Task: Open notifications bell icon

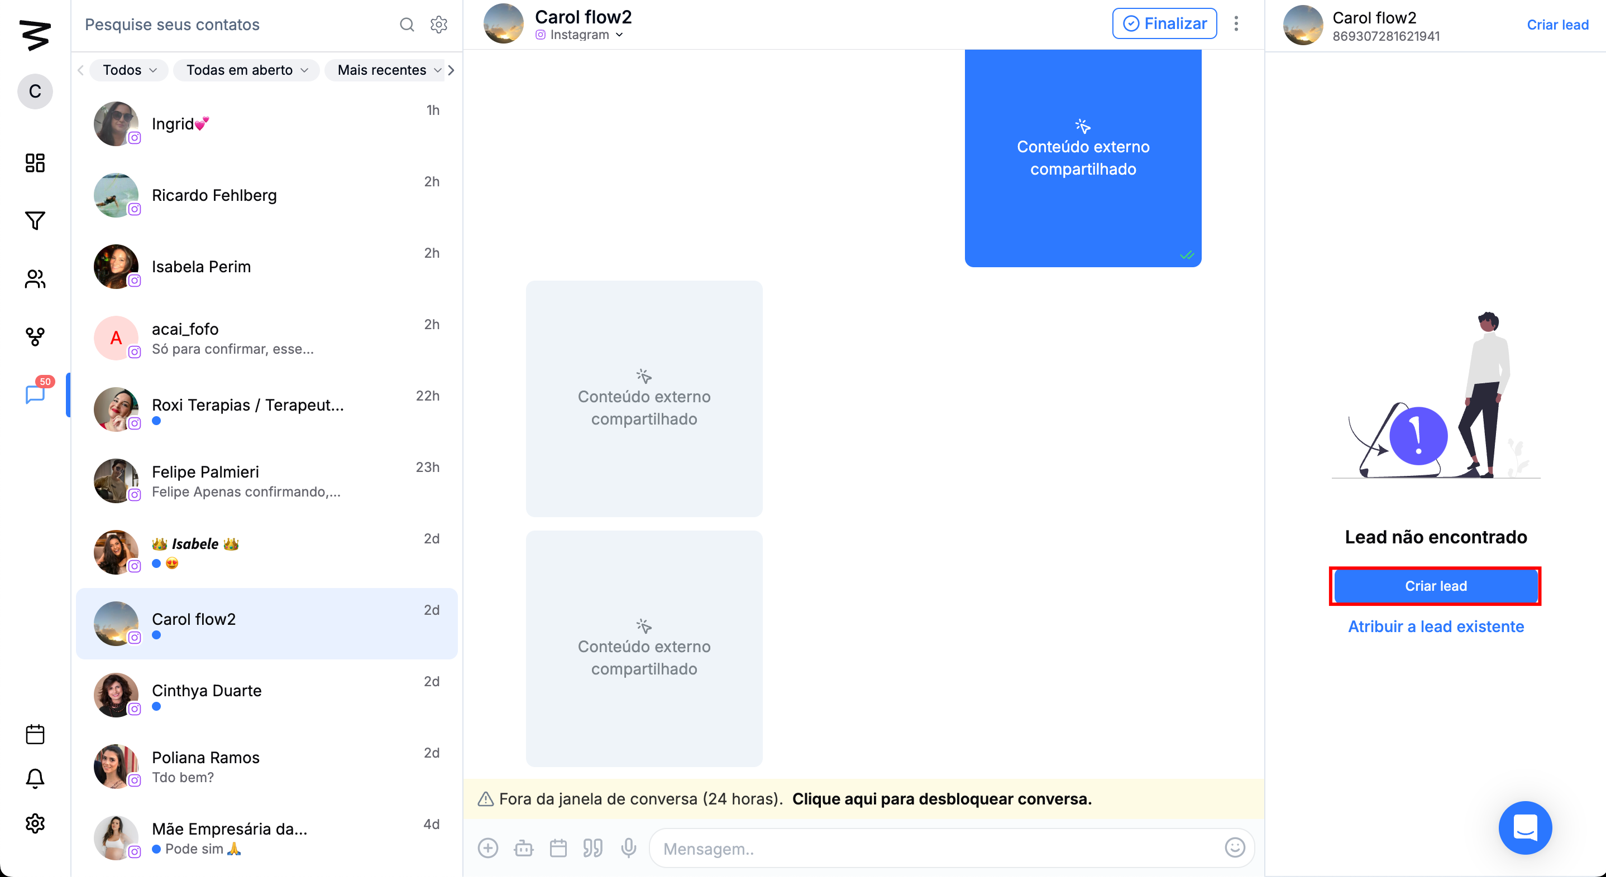Action: pos(35,779)
